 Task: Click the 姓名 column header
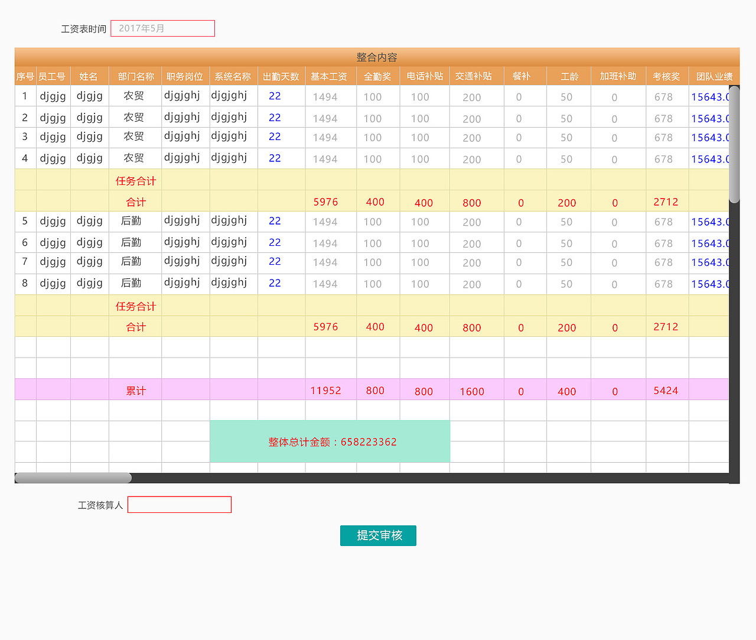point(89,76)
